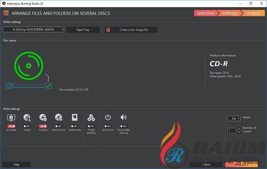Click Create a disc image file button

[131, 30]
